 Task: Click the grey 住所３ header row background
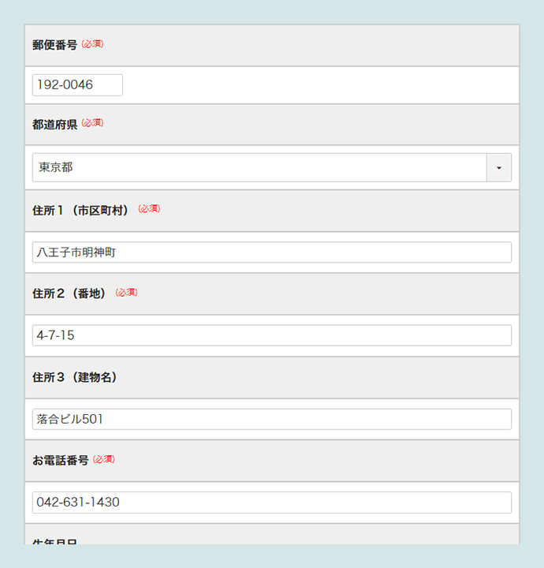(315, 377)
